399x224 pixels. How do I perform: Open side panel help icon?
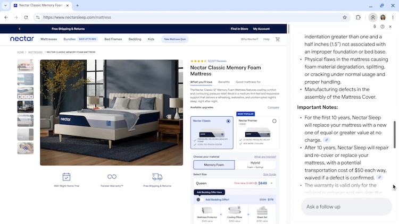click(x=382, y=27)
